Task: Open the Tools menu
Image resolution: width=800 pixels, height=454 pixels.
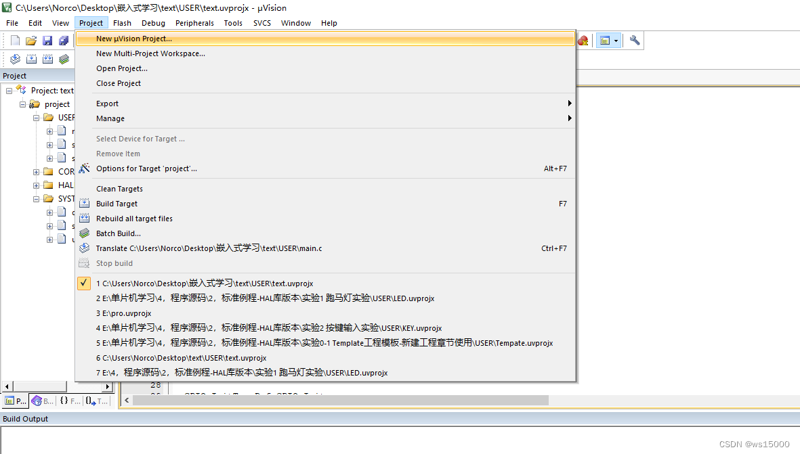Action: coord(232,23)
